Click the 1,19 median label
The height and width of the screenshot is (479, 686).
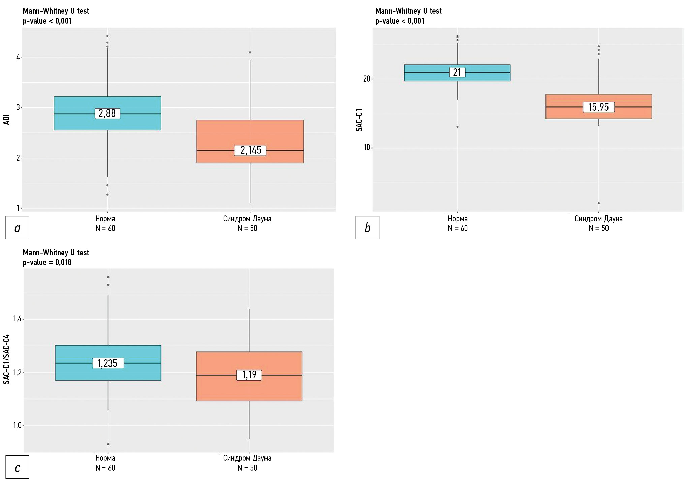(249, 375)
